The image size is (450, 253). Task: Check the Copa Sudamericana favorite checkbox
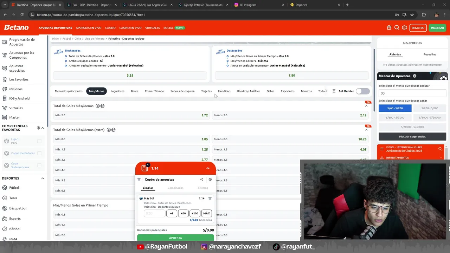tap(39, 165)
